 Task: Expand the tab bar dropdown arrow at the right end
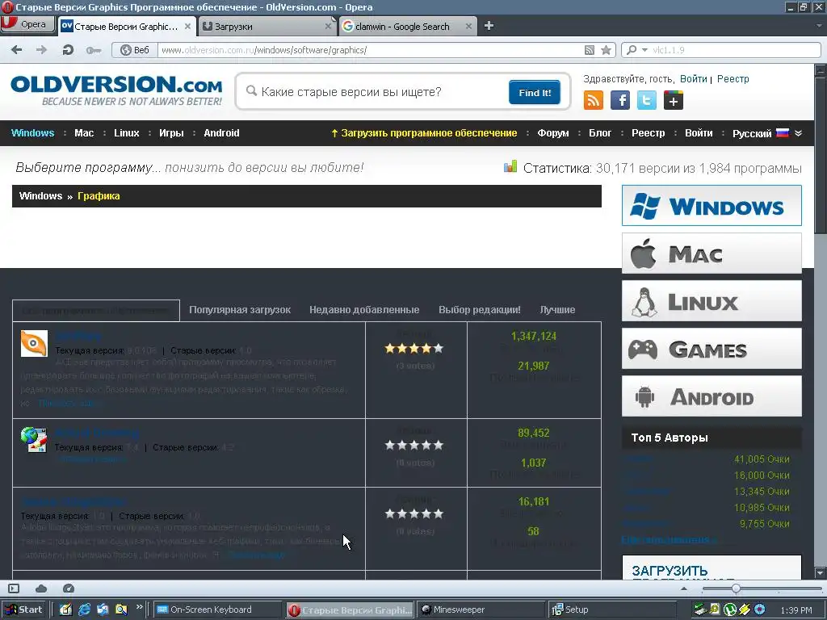(x=820, y=26)
